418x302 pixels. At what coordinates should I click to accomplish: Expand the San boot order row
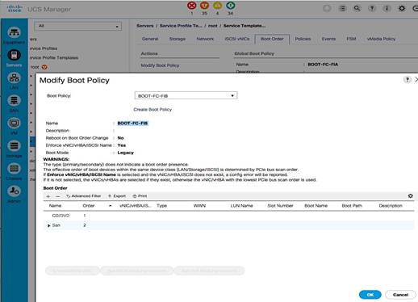48,225
